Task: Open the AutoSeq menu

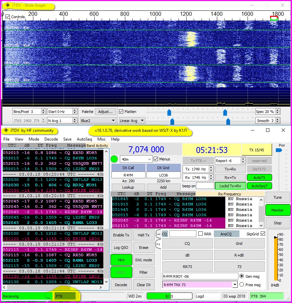Action: coord(84,139)
